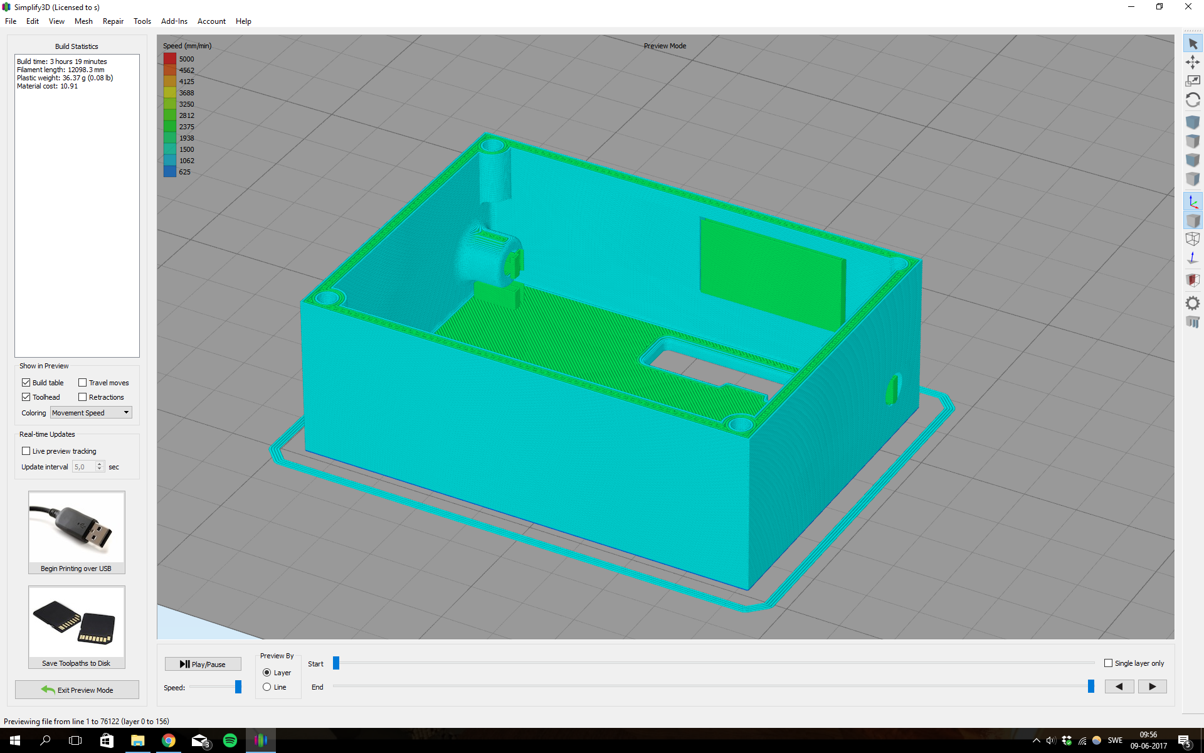
Task: Toggle solid model rendering icon
Action: click(x=1193, y=221)
